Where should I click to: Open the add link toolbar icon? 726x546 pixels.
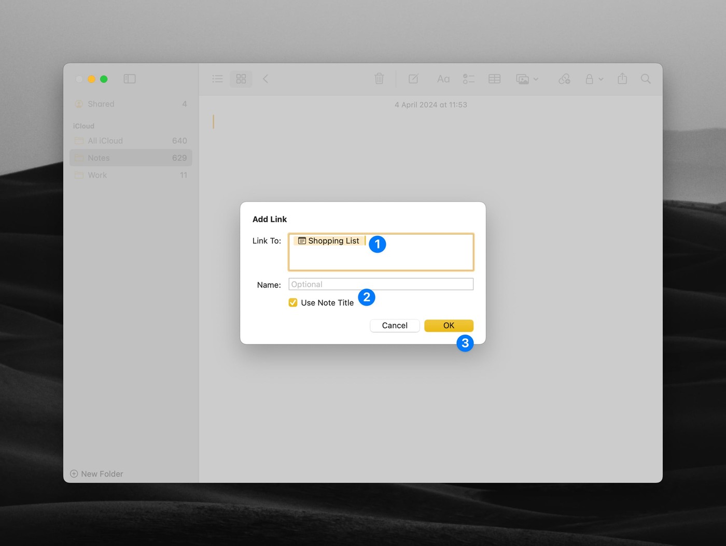[x=564, y=79]
